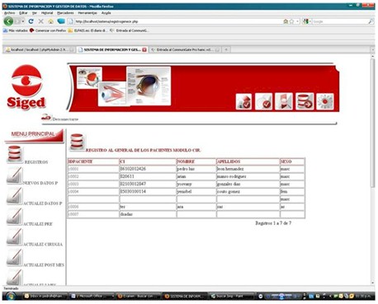
Task: Open the gear settings icon in banner
Action: point(325,101)
